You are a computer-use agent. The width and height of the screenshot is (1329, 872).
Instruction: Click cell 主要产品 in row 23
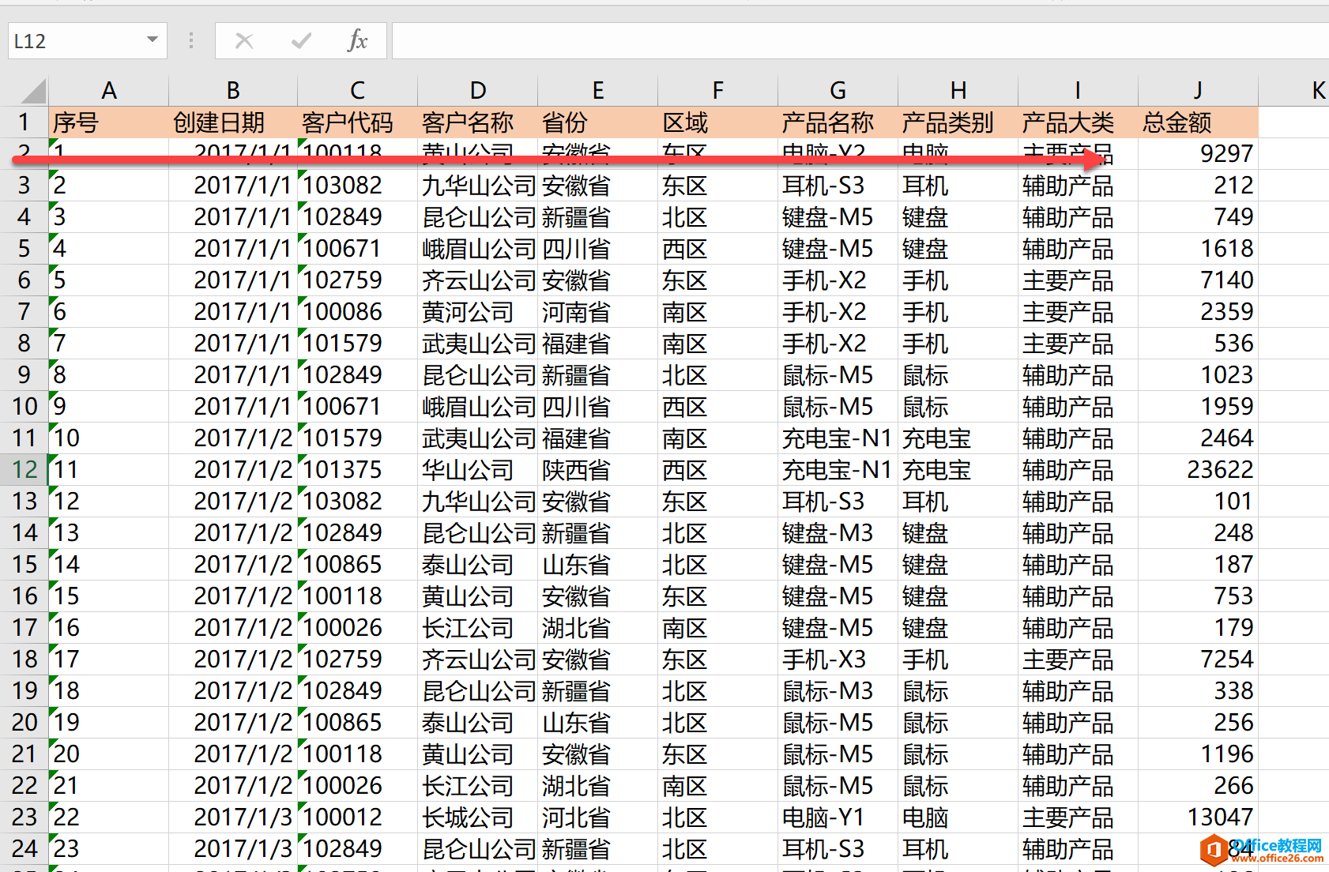pyautogui.click(x=1079, y=817)
